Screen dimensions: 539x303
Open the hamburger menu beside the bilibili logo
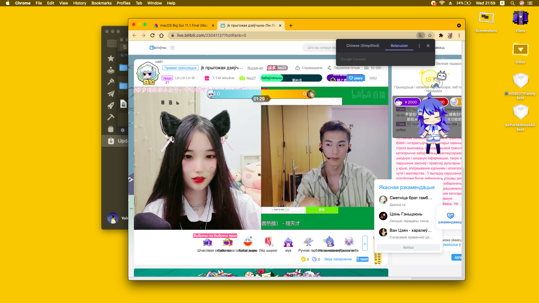pyautogui.click(x=172, y=48)
